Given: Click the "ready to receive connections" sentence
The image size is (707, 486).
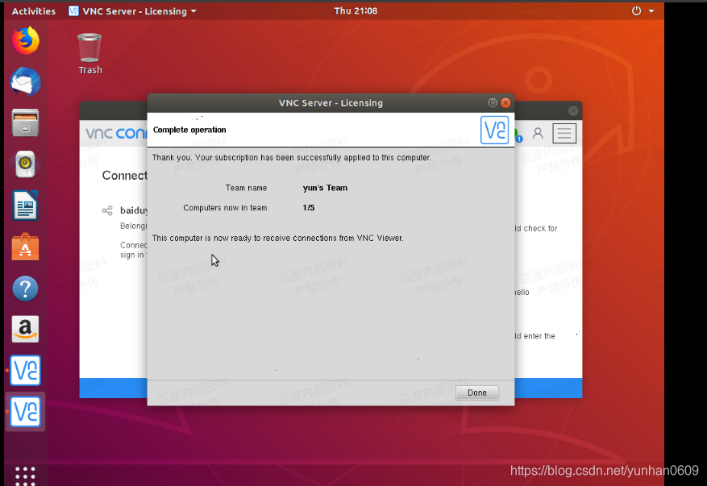Looking at the screenshot, I should (278, 238).
